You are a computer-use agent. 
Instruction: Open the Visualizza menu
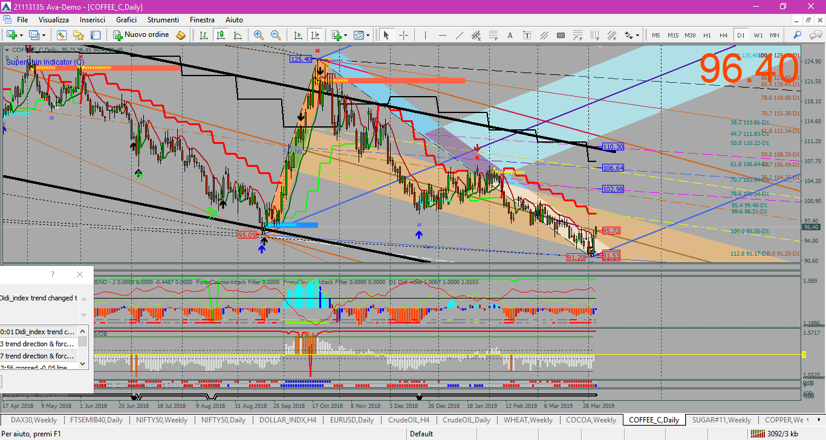54,20
